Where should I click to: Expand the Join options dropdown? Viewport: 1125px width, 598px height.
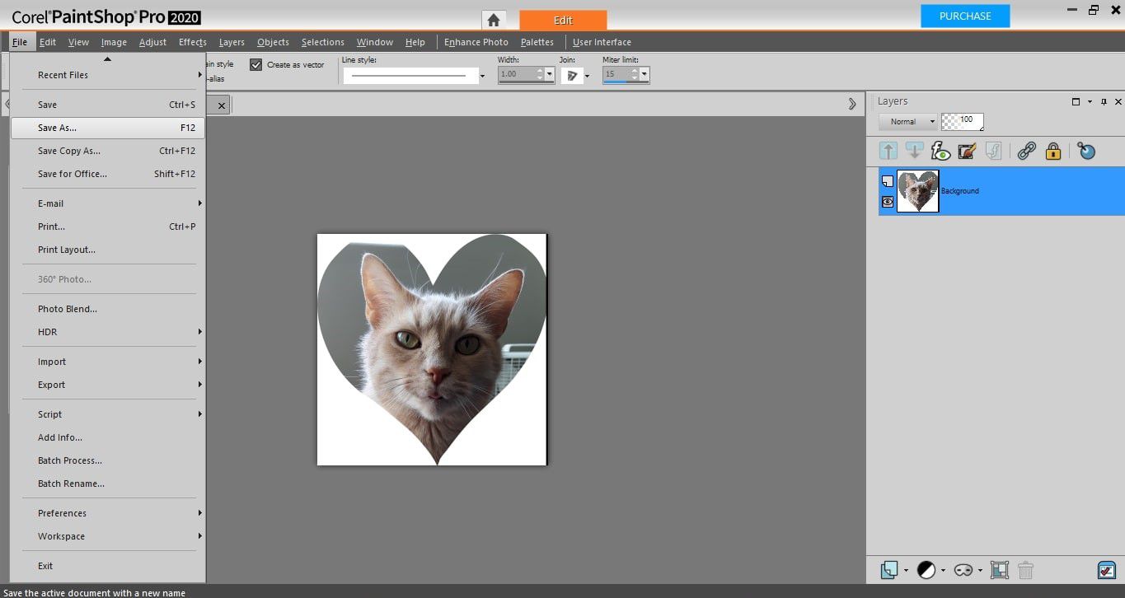point(587,76)
